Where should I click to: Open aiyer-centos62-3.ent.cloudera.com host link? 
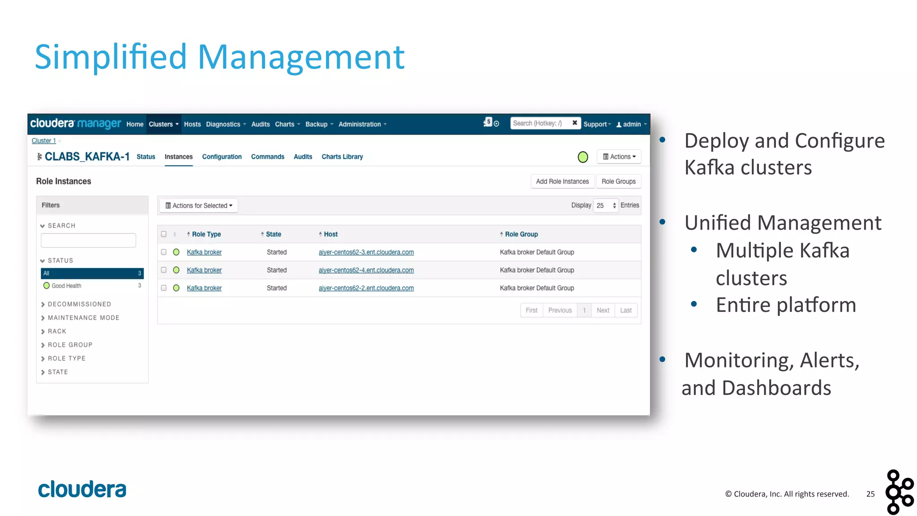coord(366,252)
